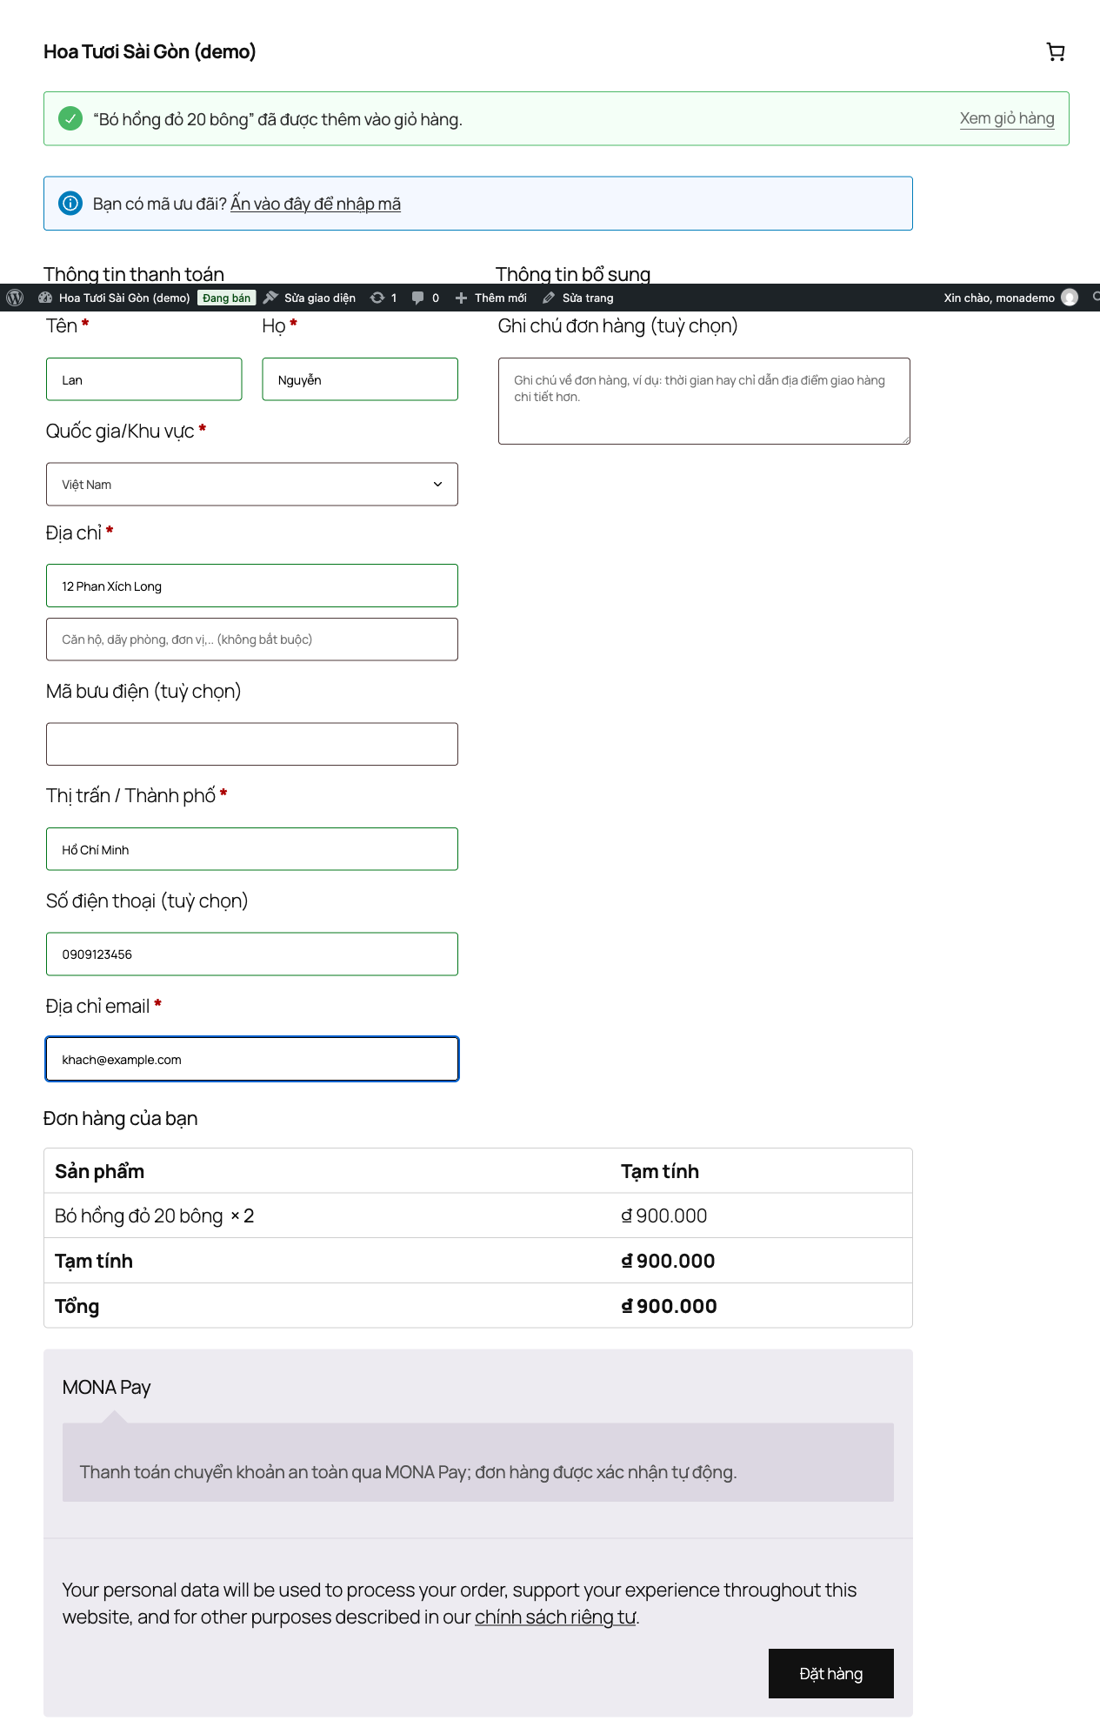
Task: Follow the Xem giỏ hàng link
Action: (x=1007, y=118)
